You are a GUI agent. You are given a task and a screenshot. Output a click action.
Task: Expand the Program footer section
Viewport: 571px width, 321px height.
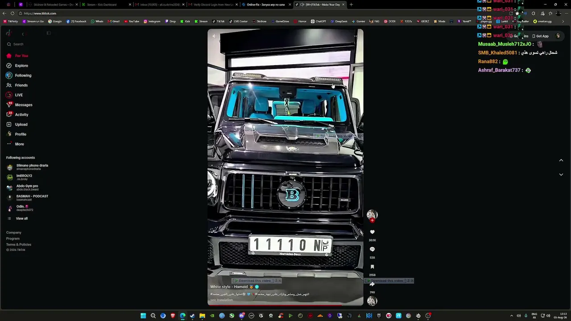(13, 239)
